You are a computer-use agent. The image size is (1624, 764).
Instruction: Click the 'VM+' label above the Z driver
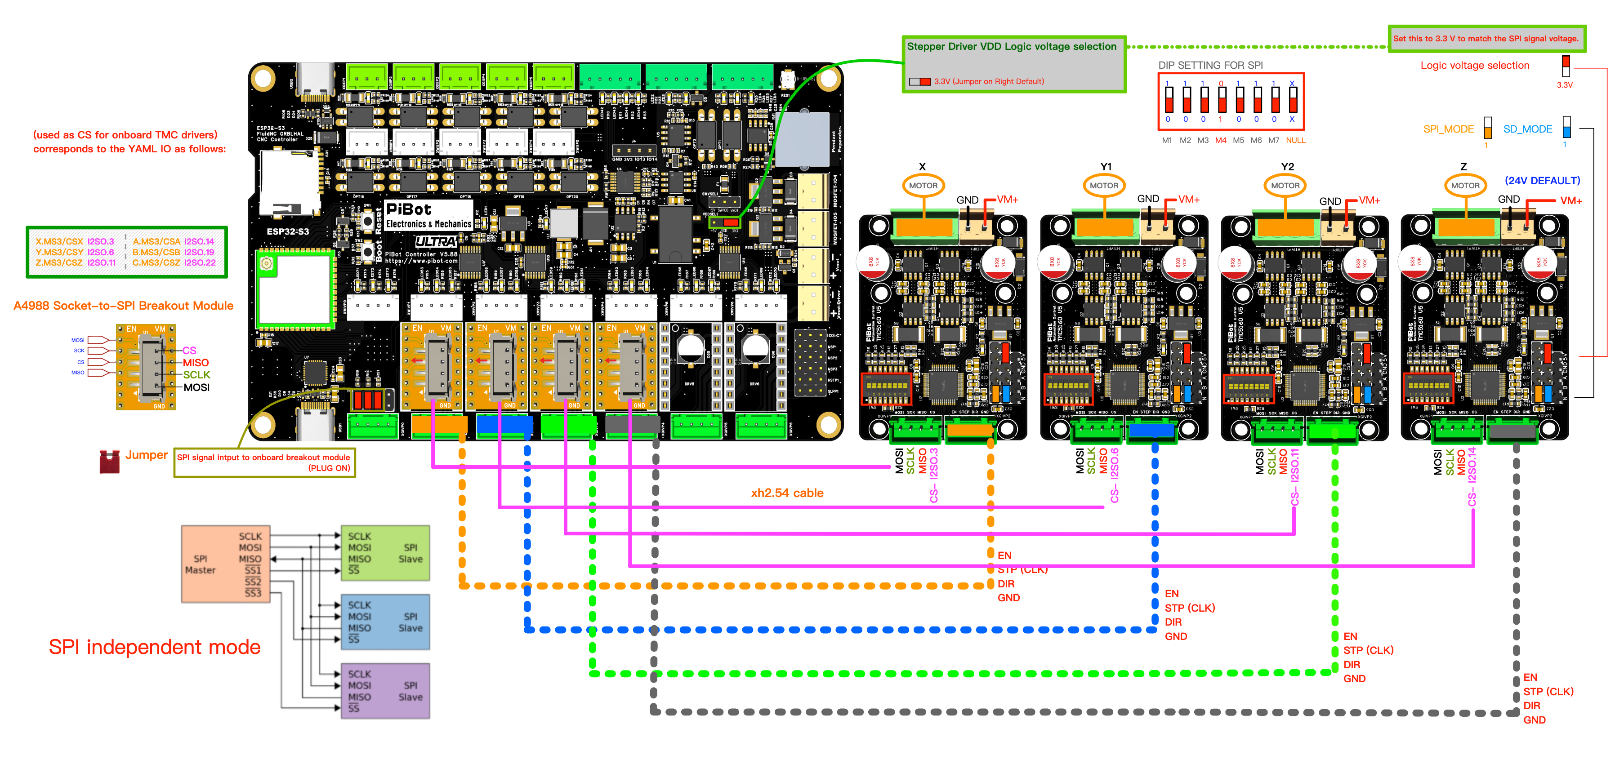[1571, 200]
